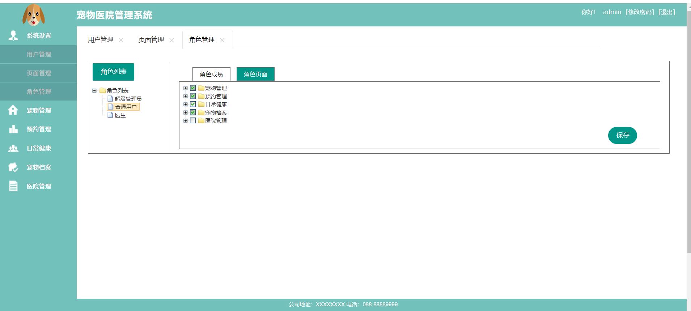Open the 宠物管理 sidebar menu
This screenshot has height=311, width=691.
(x=38, y=110)
